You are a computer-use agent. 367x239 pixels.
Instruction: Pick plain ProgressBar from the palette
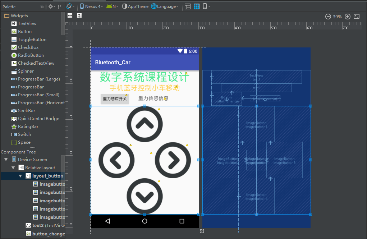tap(28, 87)
